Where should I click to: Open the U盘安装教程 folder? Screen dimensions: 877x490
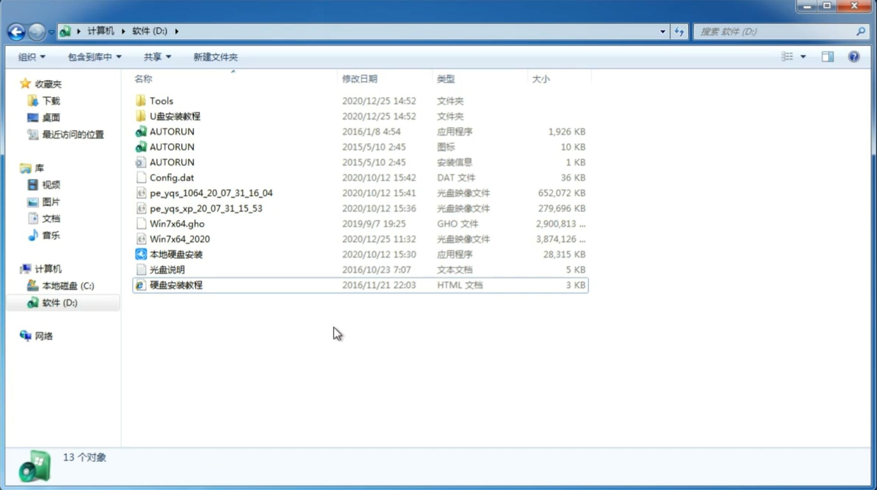click(175, 116)
